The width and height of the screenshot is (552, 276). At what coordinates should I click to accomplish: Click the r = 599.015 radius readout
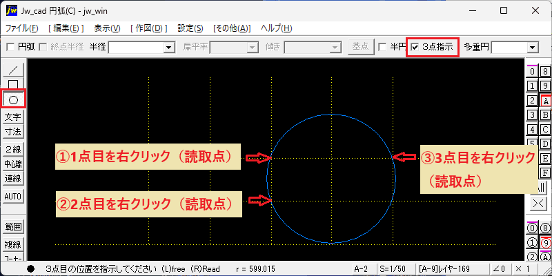point(255,269)
